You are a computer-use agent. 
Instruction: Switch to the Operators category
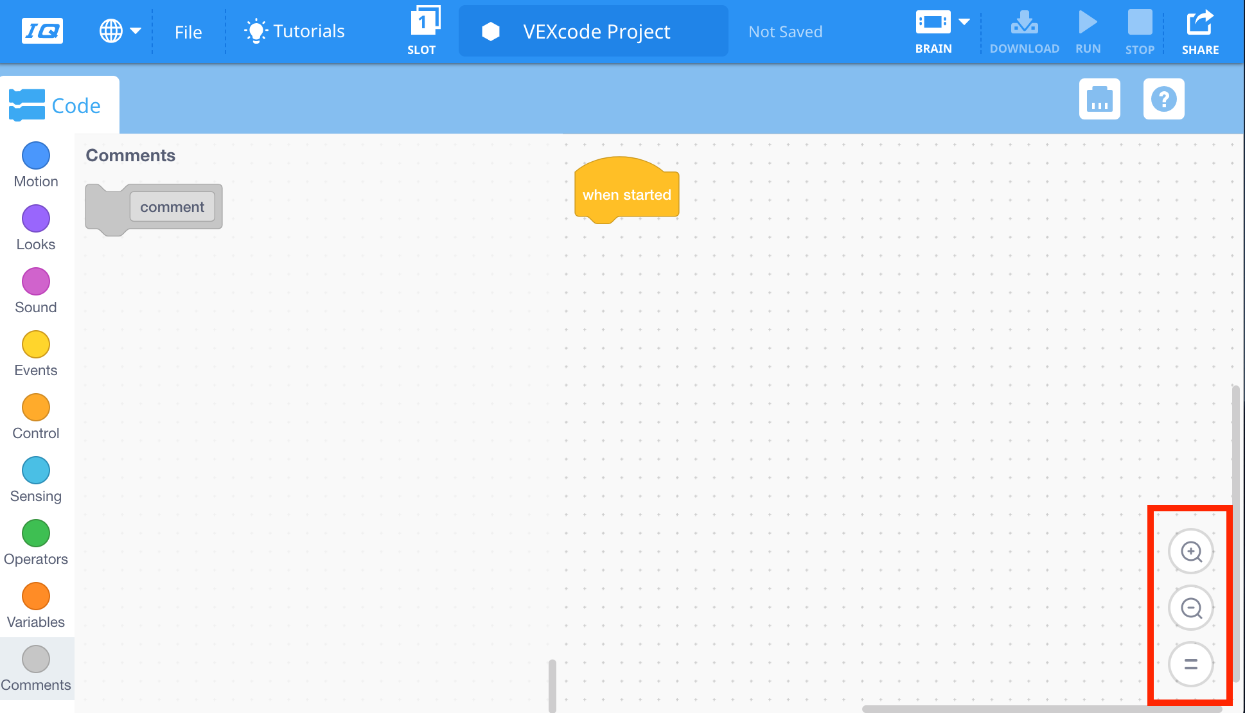35,533
